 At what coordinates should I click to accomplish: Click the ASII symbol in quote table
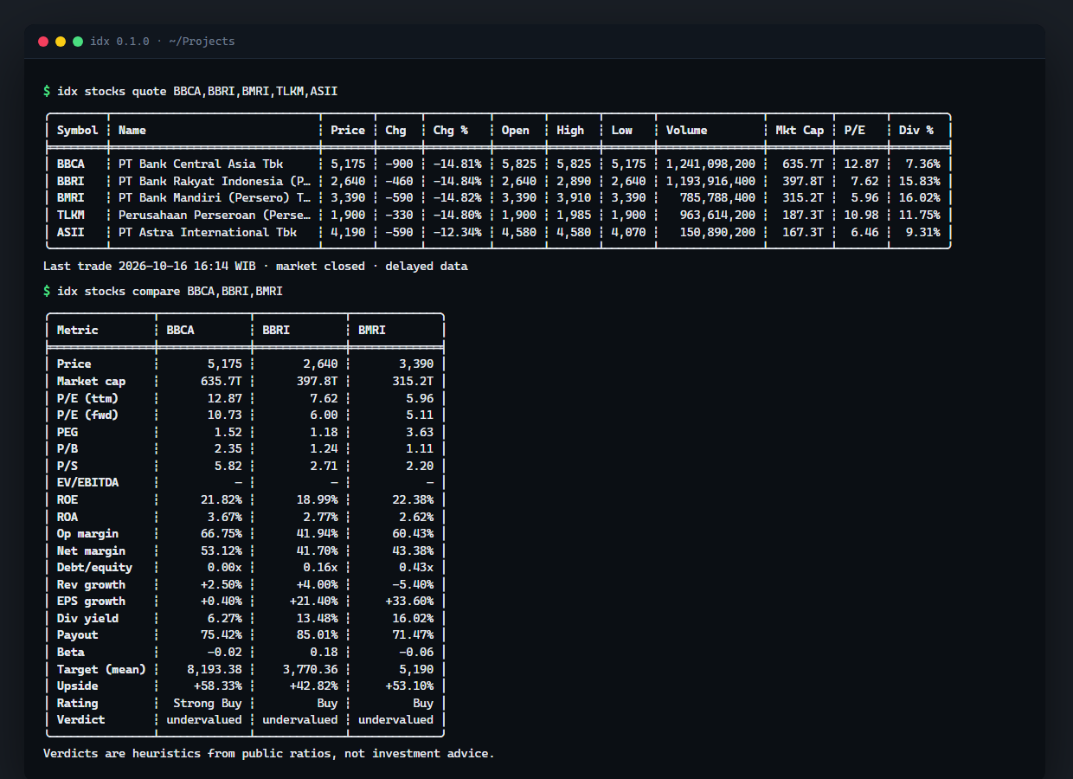pyautogui.click(x=71, y=232)
